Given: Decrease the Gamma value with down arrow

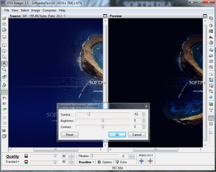Looking at the screenshot, I should click(144, 116).
